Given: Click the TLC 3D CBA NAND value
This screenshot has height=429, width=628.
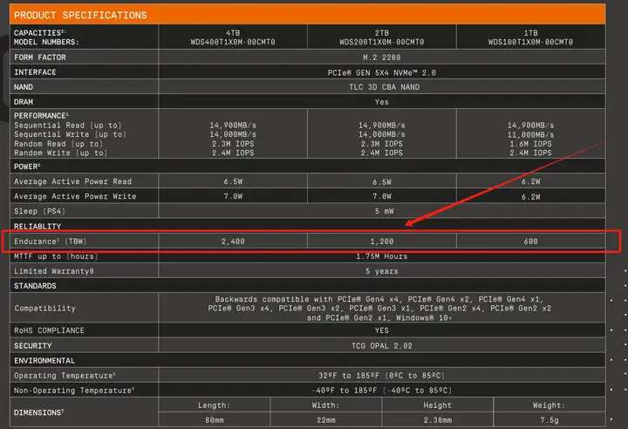Looking at the screenshot, I should [x=384, y=87].
